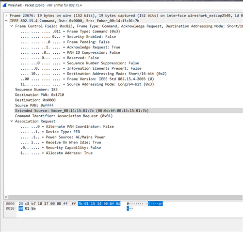This screenshot has width=243, height=232.
Task: Click the horizontal scrollbar left arrow
Action: (x=6, y=197)
